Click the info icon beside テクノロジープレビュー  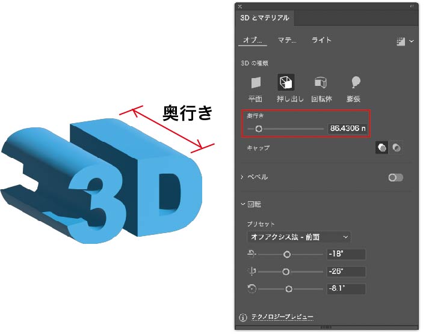(x=243, y=317)
